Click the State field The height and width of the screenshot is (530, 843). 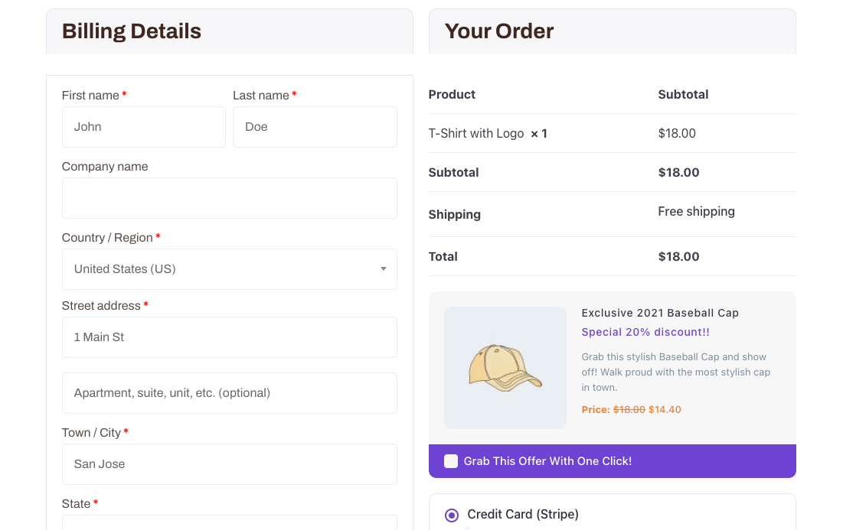pyautogui.click(x=230, y=522)
